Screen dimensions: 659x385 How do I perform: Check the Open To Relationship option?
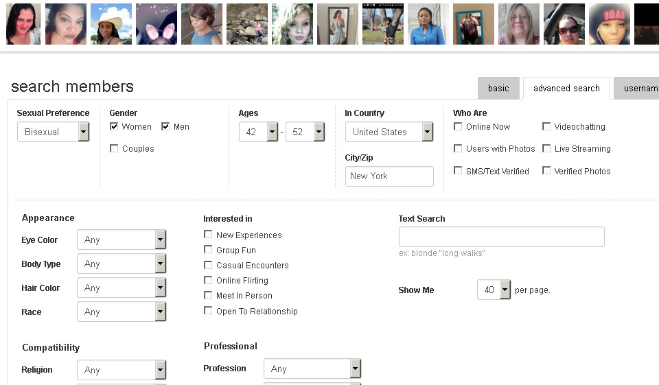click(208, 311)
